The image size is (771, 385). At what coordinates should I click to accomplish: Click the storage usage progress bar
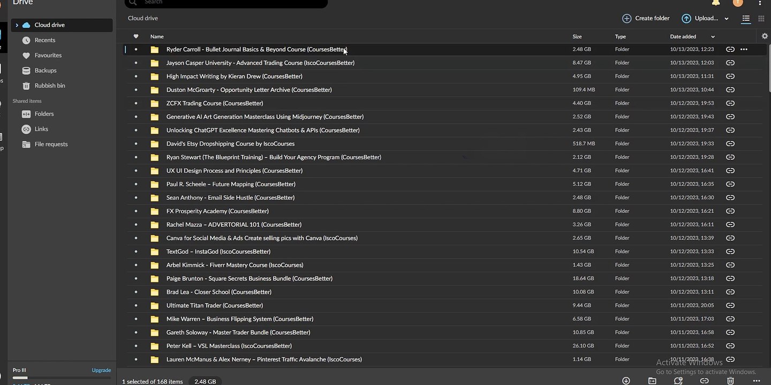click(x=62, y=378)
